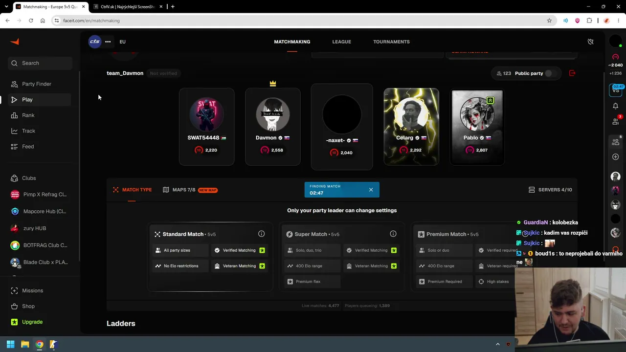
Task: Open friends list with 3 badge
Action: 615,121
